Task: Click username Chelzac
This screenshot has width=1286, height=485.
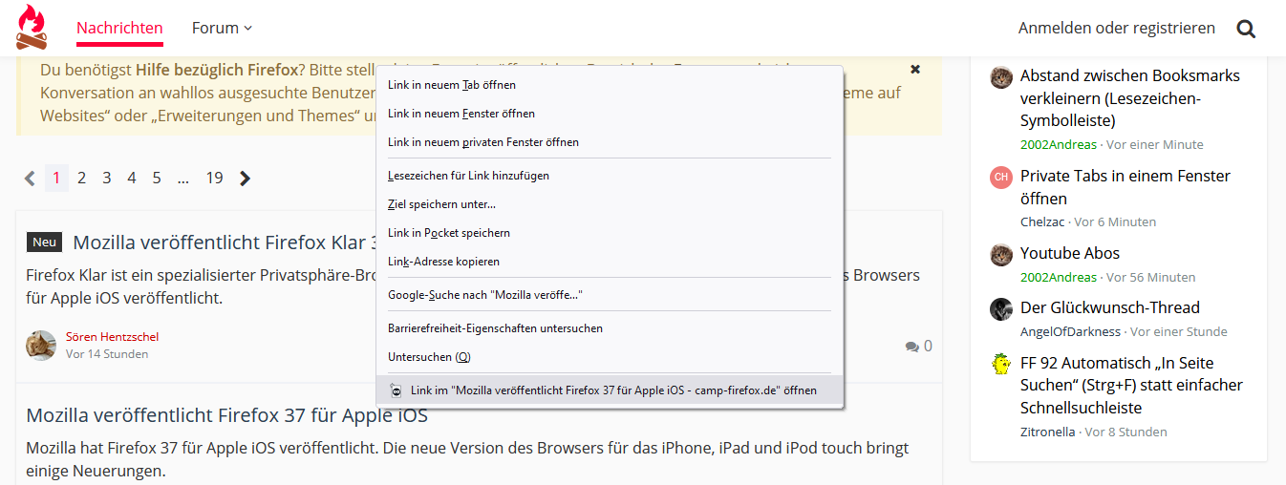Action: point(1042,221)
